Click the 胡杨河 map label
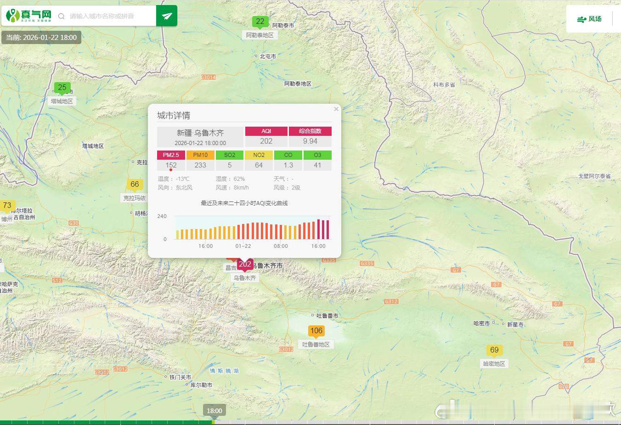621x425 pixels. (141, 213)
